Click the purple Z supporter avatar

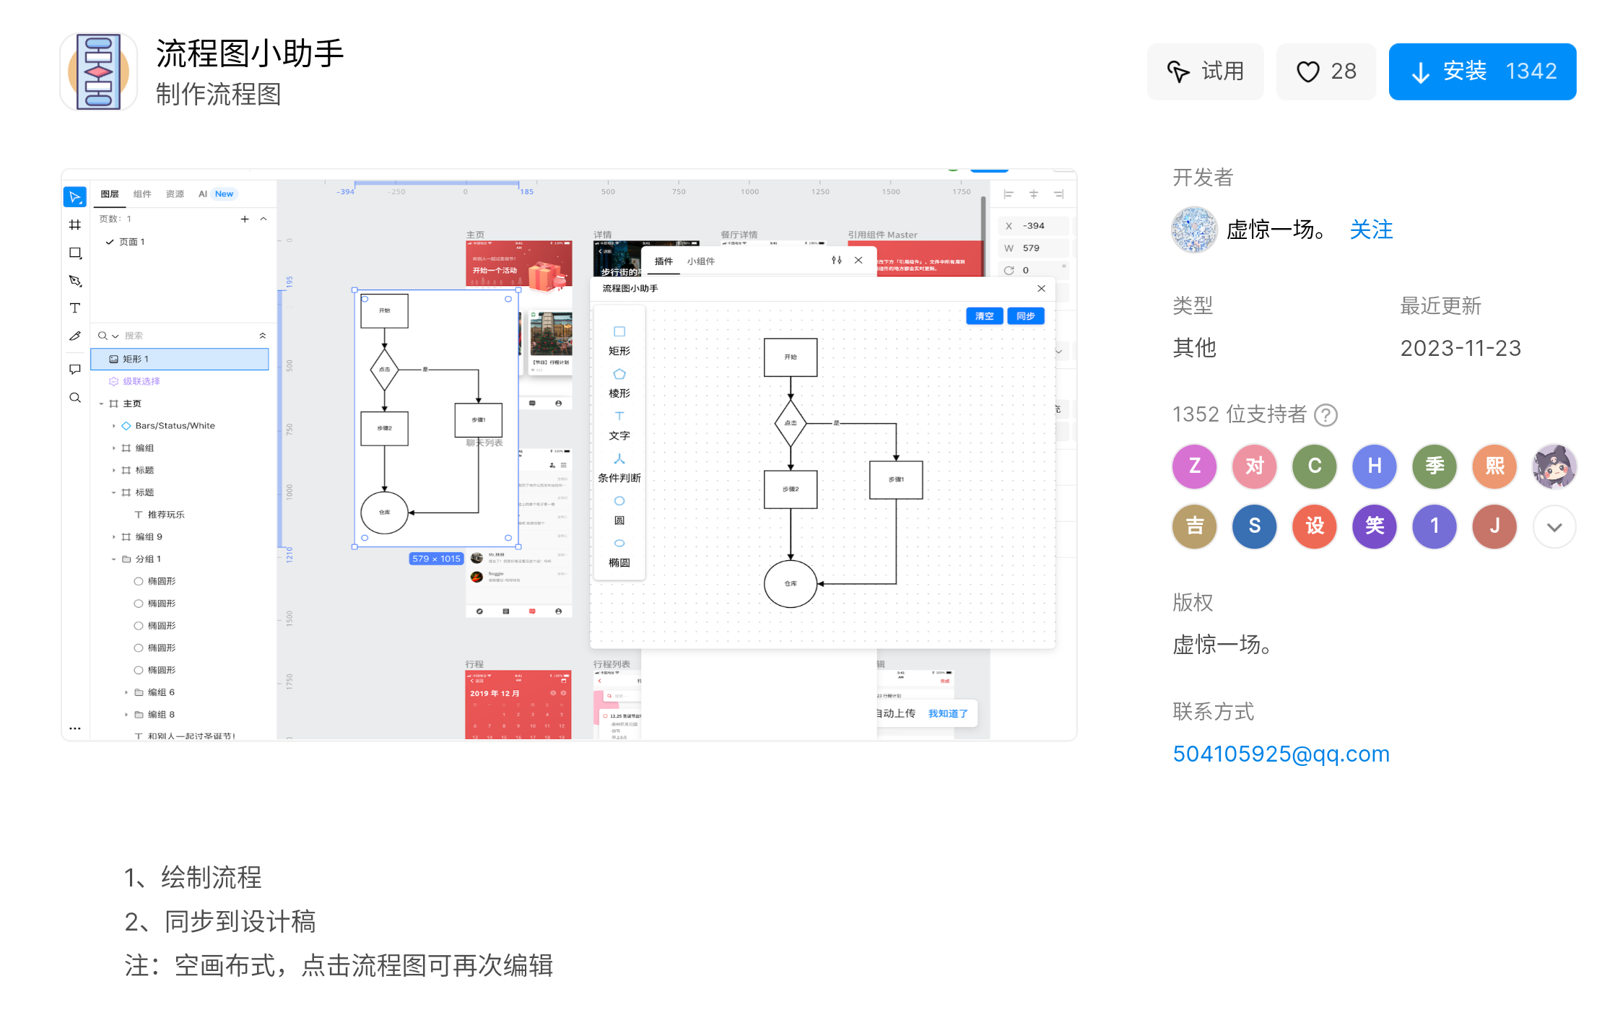pos(1194,466)
